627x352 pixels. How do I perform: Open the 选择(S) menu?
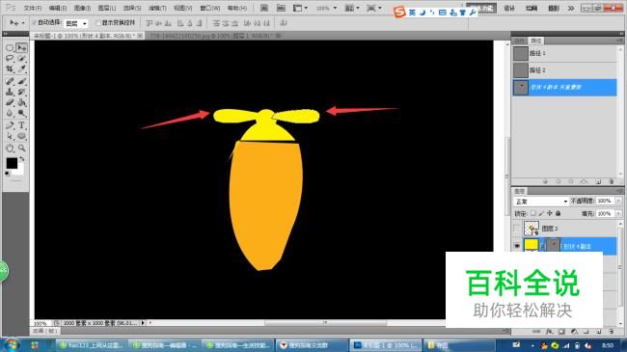pyautogui.click(x=132, y=8)
